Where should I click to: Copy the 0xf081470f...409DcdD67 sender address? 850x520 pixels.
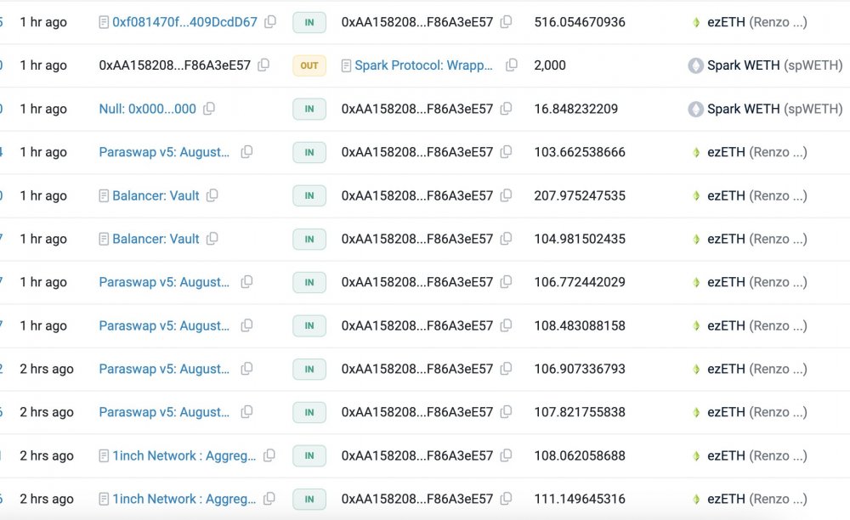pos(270,22)
